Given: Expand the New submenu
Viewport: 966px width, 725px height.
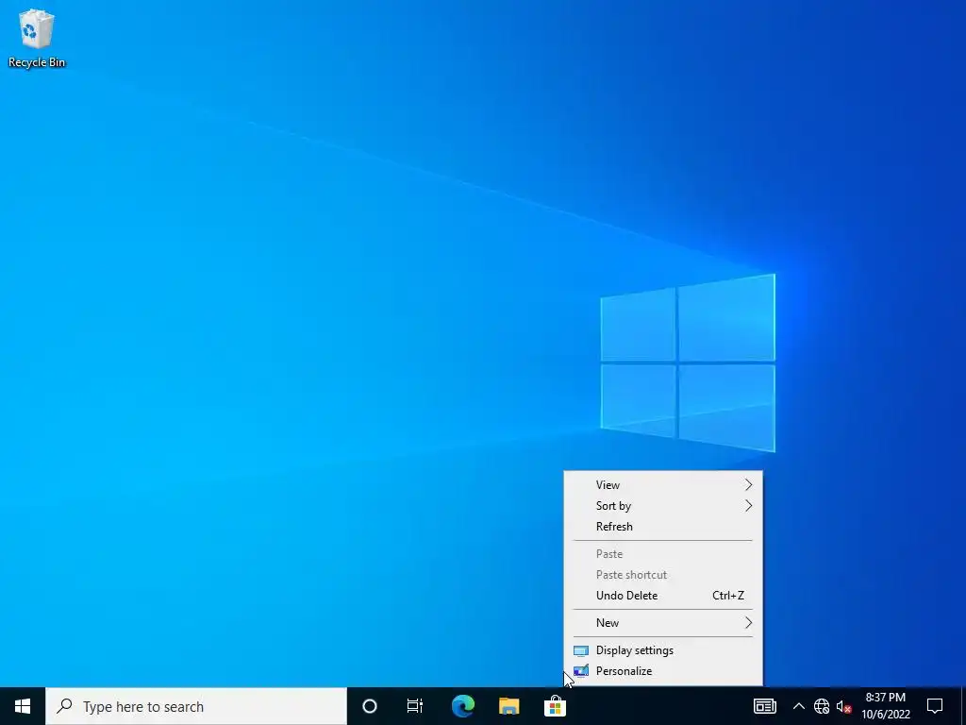Looking at the screenshot, I should point(663,623).
